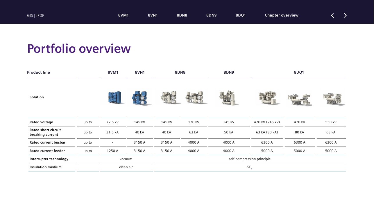Viewport: 374px width, 210px height.
Task: Click the Portfolio overview heading
Action: click(79, 49)
